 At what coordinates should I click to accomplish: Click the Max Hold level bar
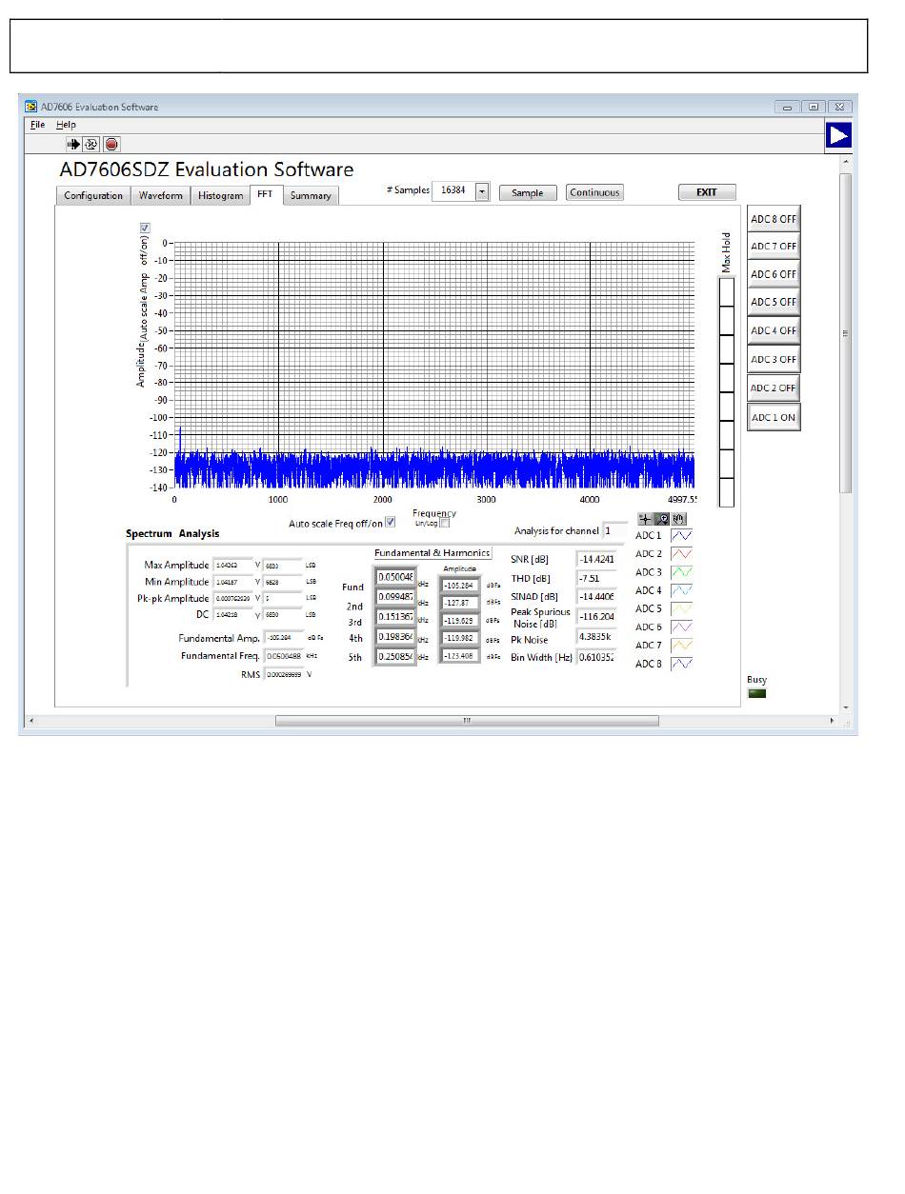726,392
